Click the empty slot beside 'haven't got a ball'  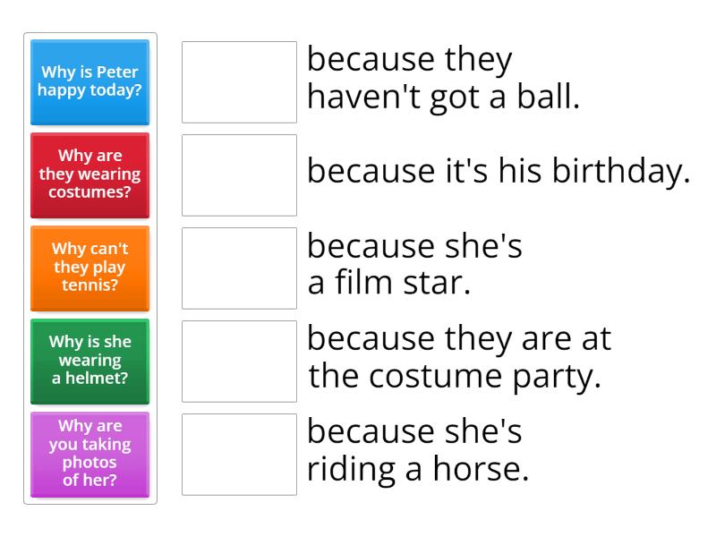point(239,82)
